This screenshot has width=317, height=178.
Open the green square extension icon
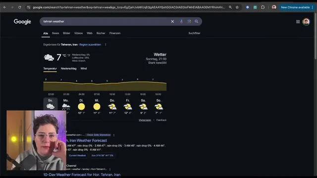pyautogui.click(x=255, y=7)
